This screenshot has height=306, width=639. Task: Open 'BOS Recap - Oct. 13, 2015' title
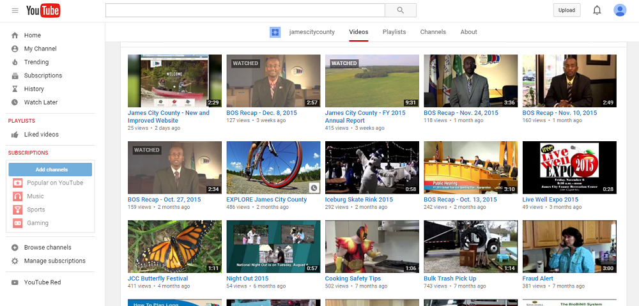[461, 200]
